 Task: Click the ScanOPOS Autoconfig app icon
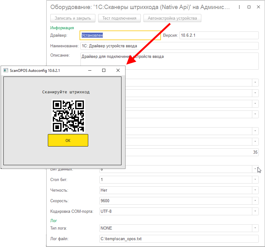click(6, 70)
